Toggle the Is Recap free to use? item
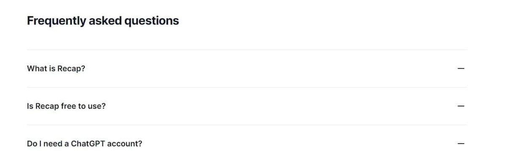The image size is (505, 162). pyautogui.click(x=247, y=106)
